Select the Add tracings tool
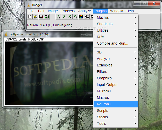The width and height of the screenshot is (162, 130). pyautogui.click(x=58, y=17)
